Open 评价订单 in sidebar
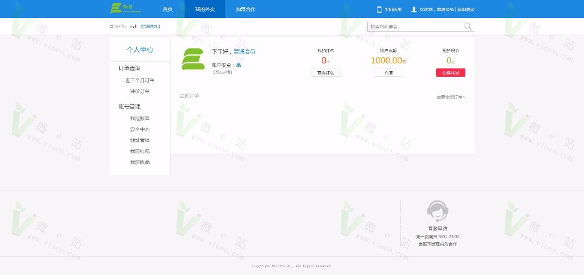 click(x=140, y=91)
